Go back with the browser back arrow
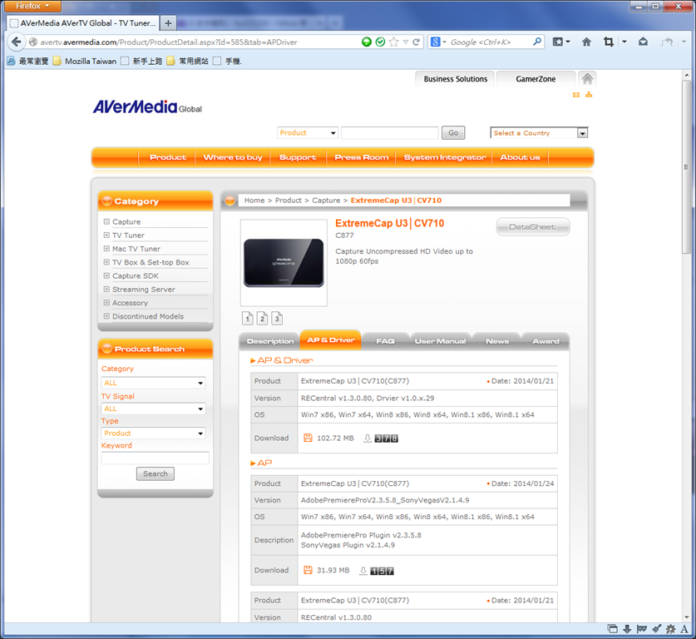The width and height of the screenshot is (696, 639). (x=17, y=42)
